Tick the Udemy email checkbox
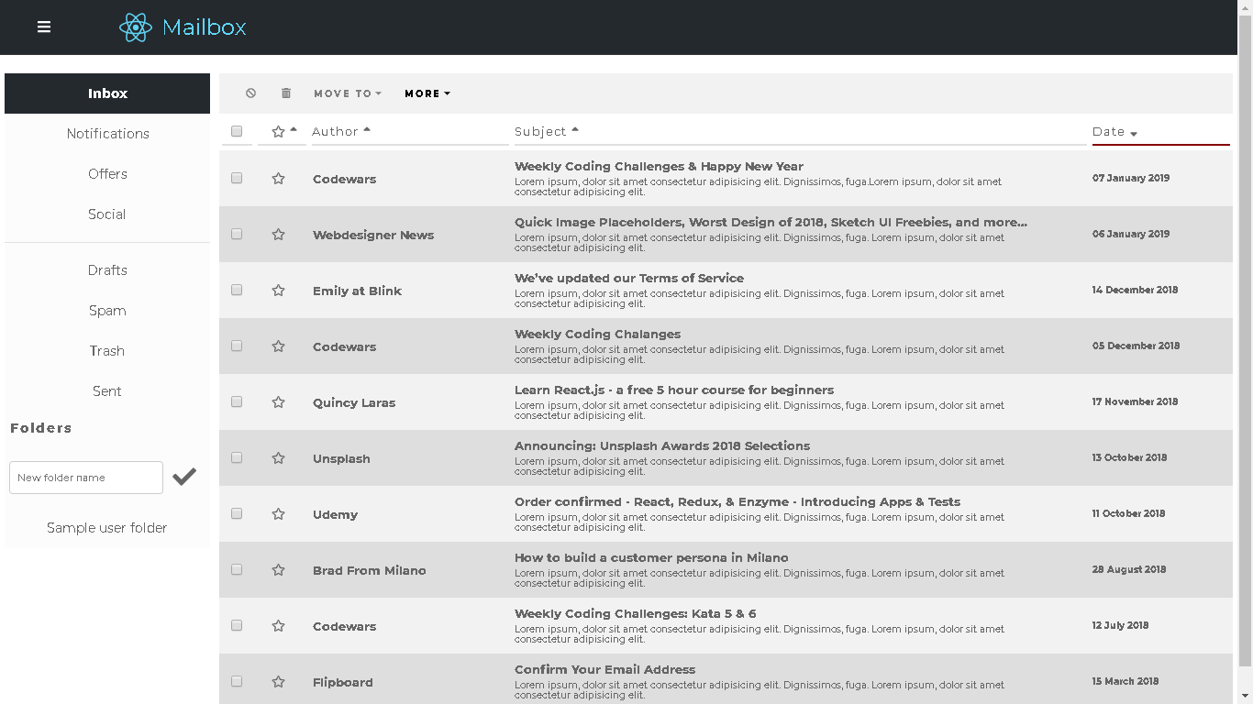Screen dimensions: 1253x704 tap(237, 513)
